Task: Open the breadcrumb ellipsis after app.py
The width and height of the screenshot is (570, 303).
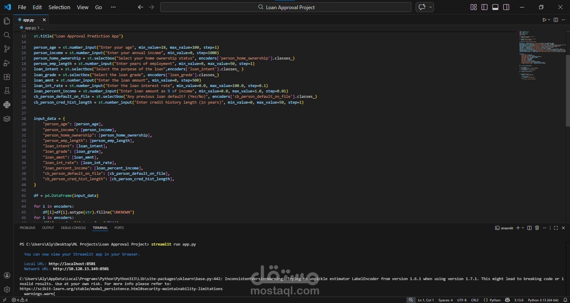Action: [42, 28]
